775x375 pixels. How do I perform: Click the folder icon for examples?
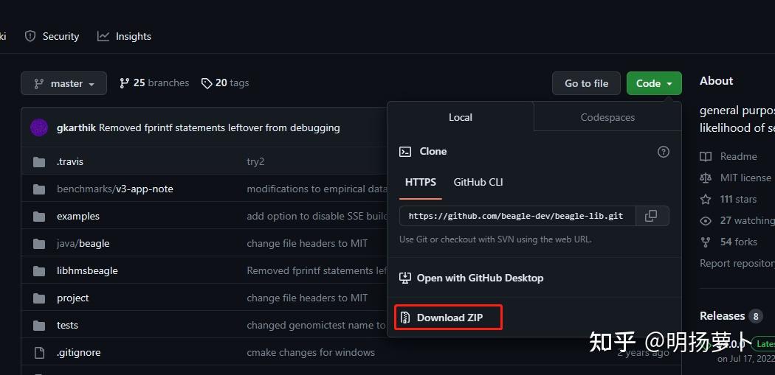(x=39, y=216)
